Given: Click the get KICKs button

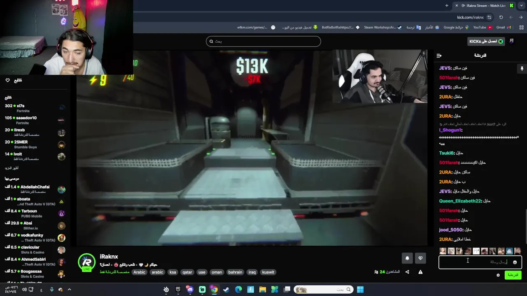Looking at the screenshot, I should (x=487, y=41).
